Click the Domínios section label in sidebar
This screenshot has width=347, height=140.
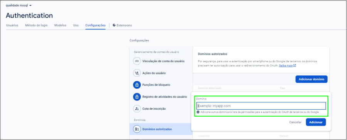pos(140,120)
